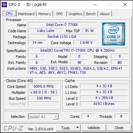Open the About tab

[x=105, y=14]
